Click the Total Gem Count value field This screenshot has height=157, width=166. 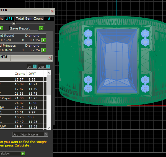(49, 18)
